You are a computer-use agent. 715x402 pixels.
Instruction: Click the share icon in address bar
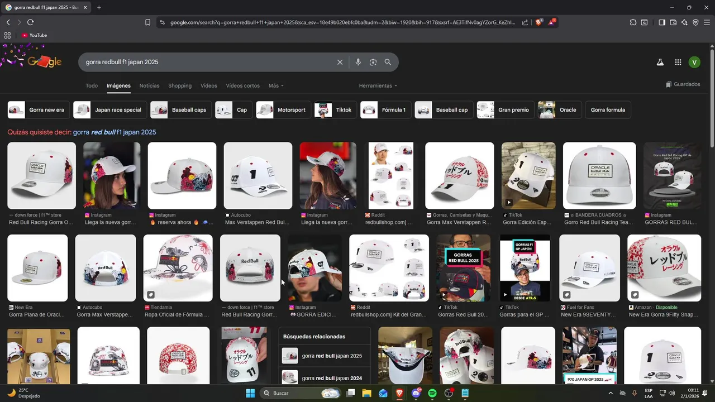pyautogui.click(x=525, y=22)
